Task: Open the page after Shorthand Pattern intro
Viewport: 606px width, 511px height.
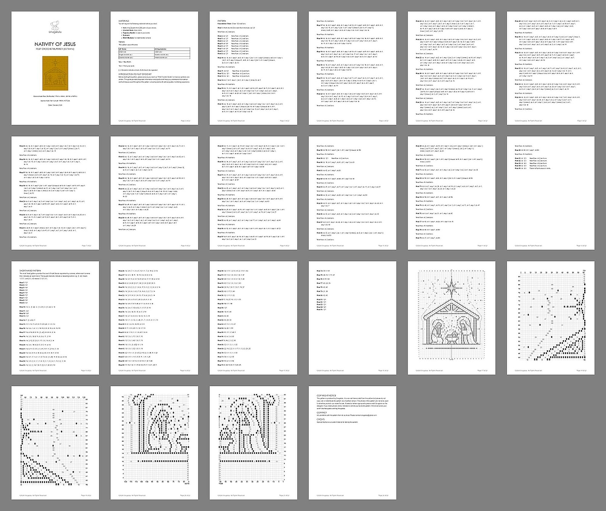Action: [x=154, y=318]
